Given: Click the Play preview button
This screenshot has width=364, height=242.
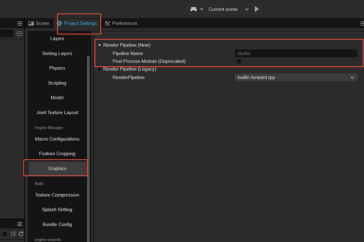Looking at the screenshot, I should point(256,9).
